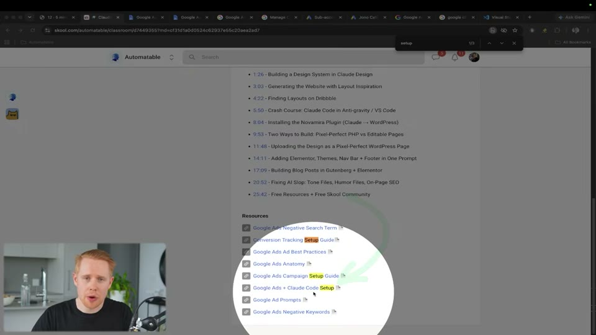Switch to the Jono Cat tab

coord(368,17)
